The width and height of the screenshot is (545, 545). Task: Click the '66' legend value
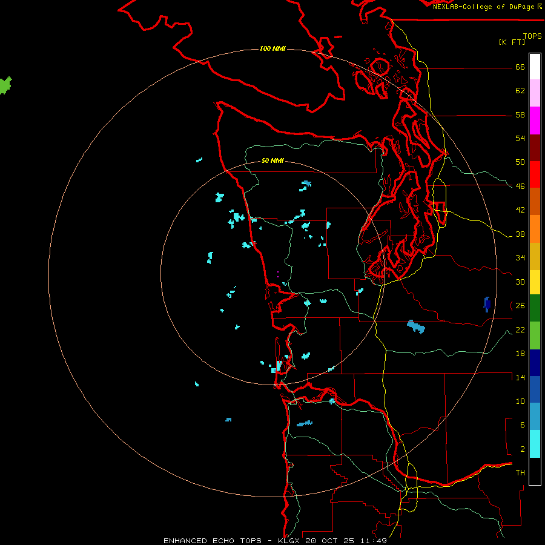coord(520,67)
